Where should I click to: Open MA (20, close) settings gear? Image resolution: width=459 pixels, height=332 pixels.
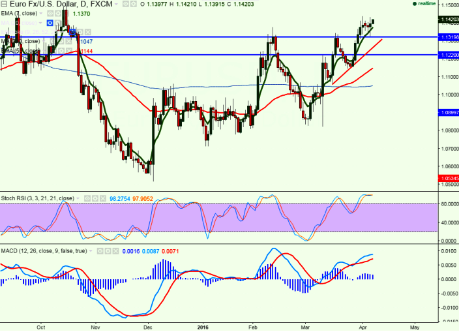pyautogui.click(x=58, y=23)
